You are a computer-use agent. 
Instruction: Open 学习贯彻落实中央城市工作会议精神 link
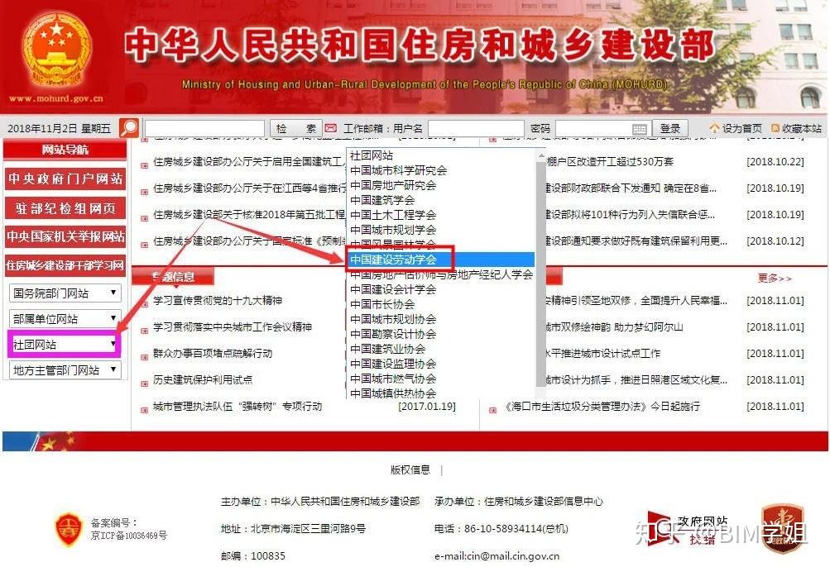[x=233, y=326]
